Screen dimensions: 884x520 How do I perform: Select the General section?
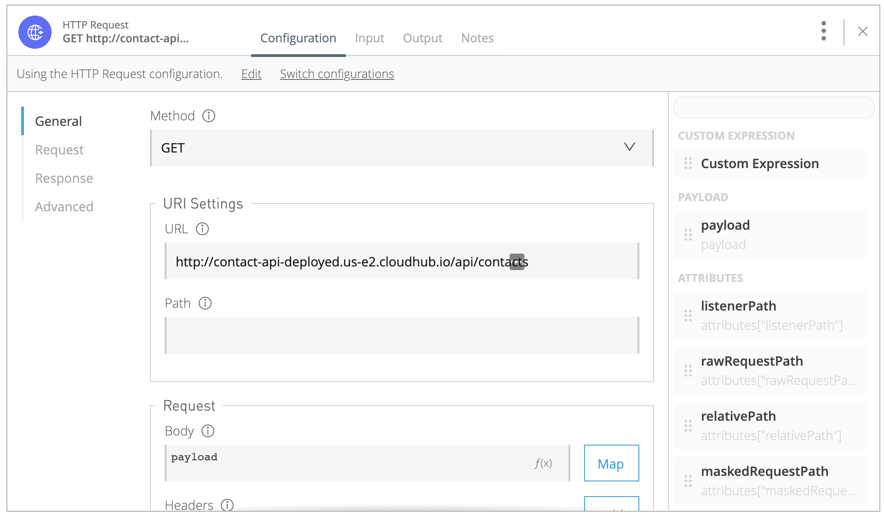[58, 121]
